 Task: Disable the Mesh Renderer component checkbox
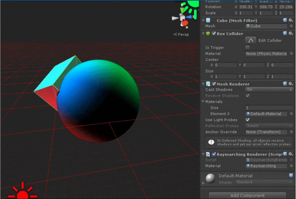[214, 84]
